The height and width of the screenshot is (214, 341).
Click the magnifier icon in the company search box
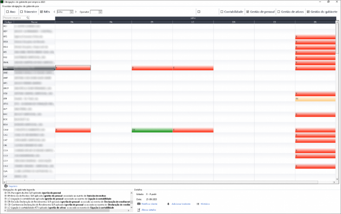[28, 17]
